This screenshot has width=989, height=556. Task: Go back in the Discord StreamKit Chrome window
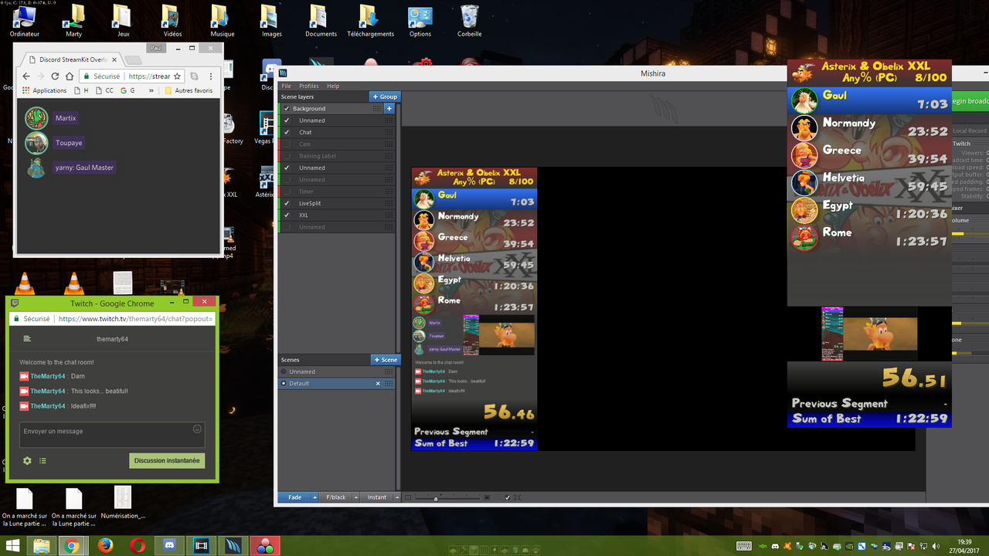click(25, 76)
